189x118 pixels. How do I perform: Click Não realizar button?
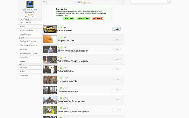pos(98,18)
